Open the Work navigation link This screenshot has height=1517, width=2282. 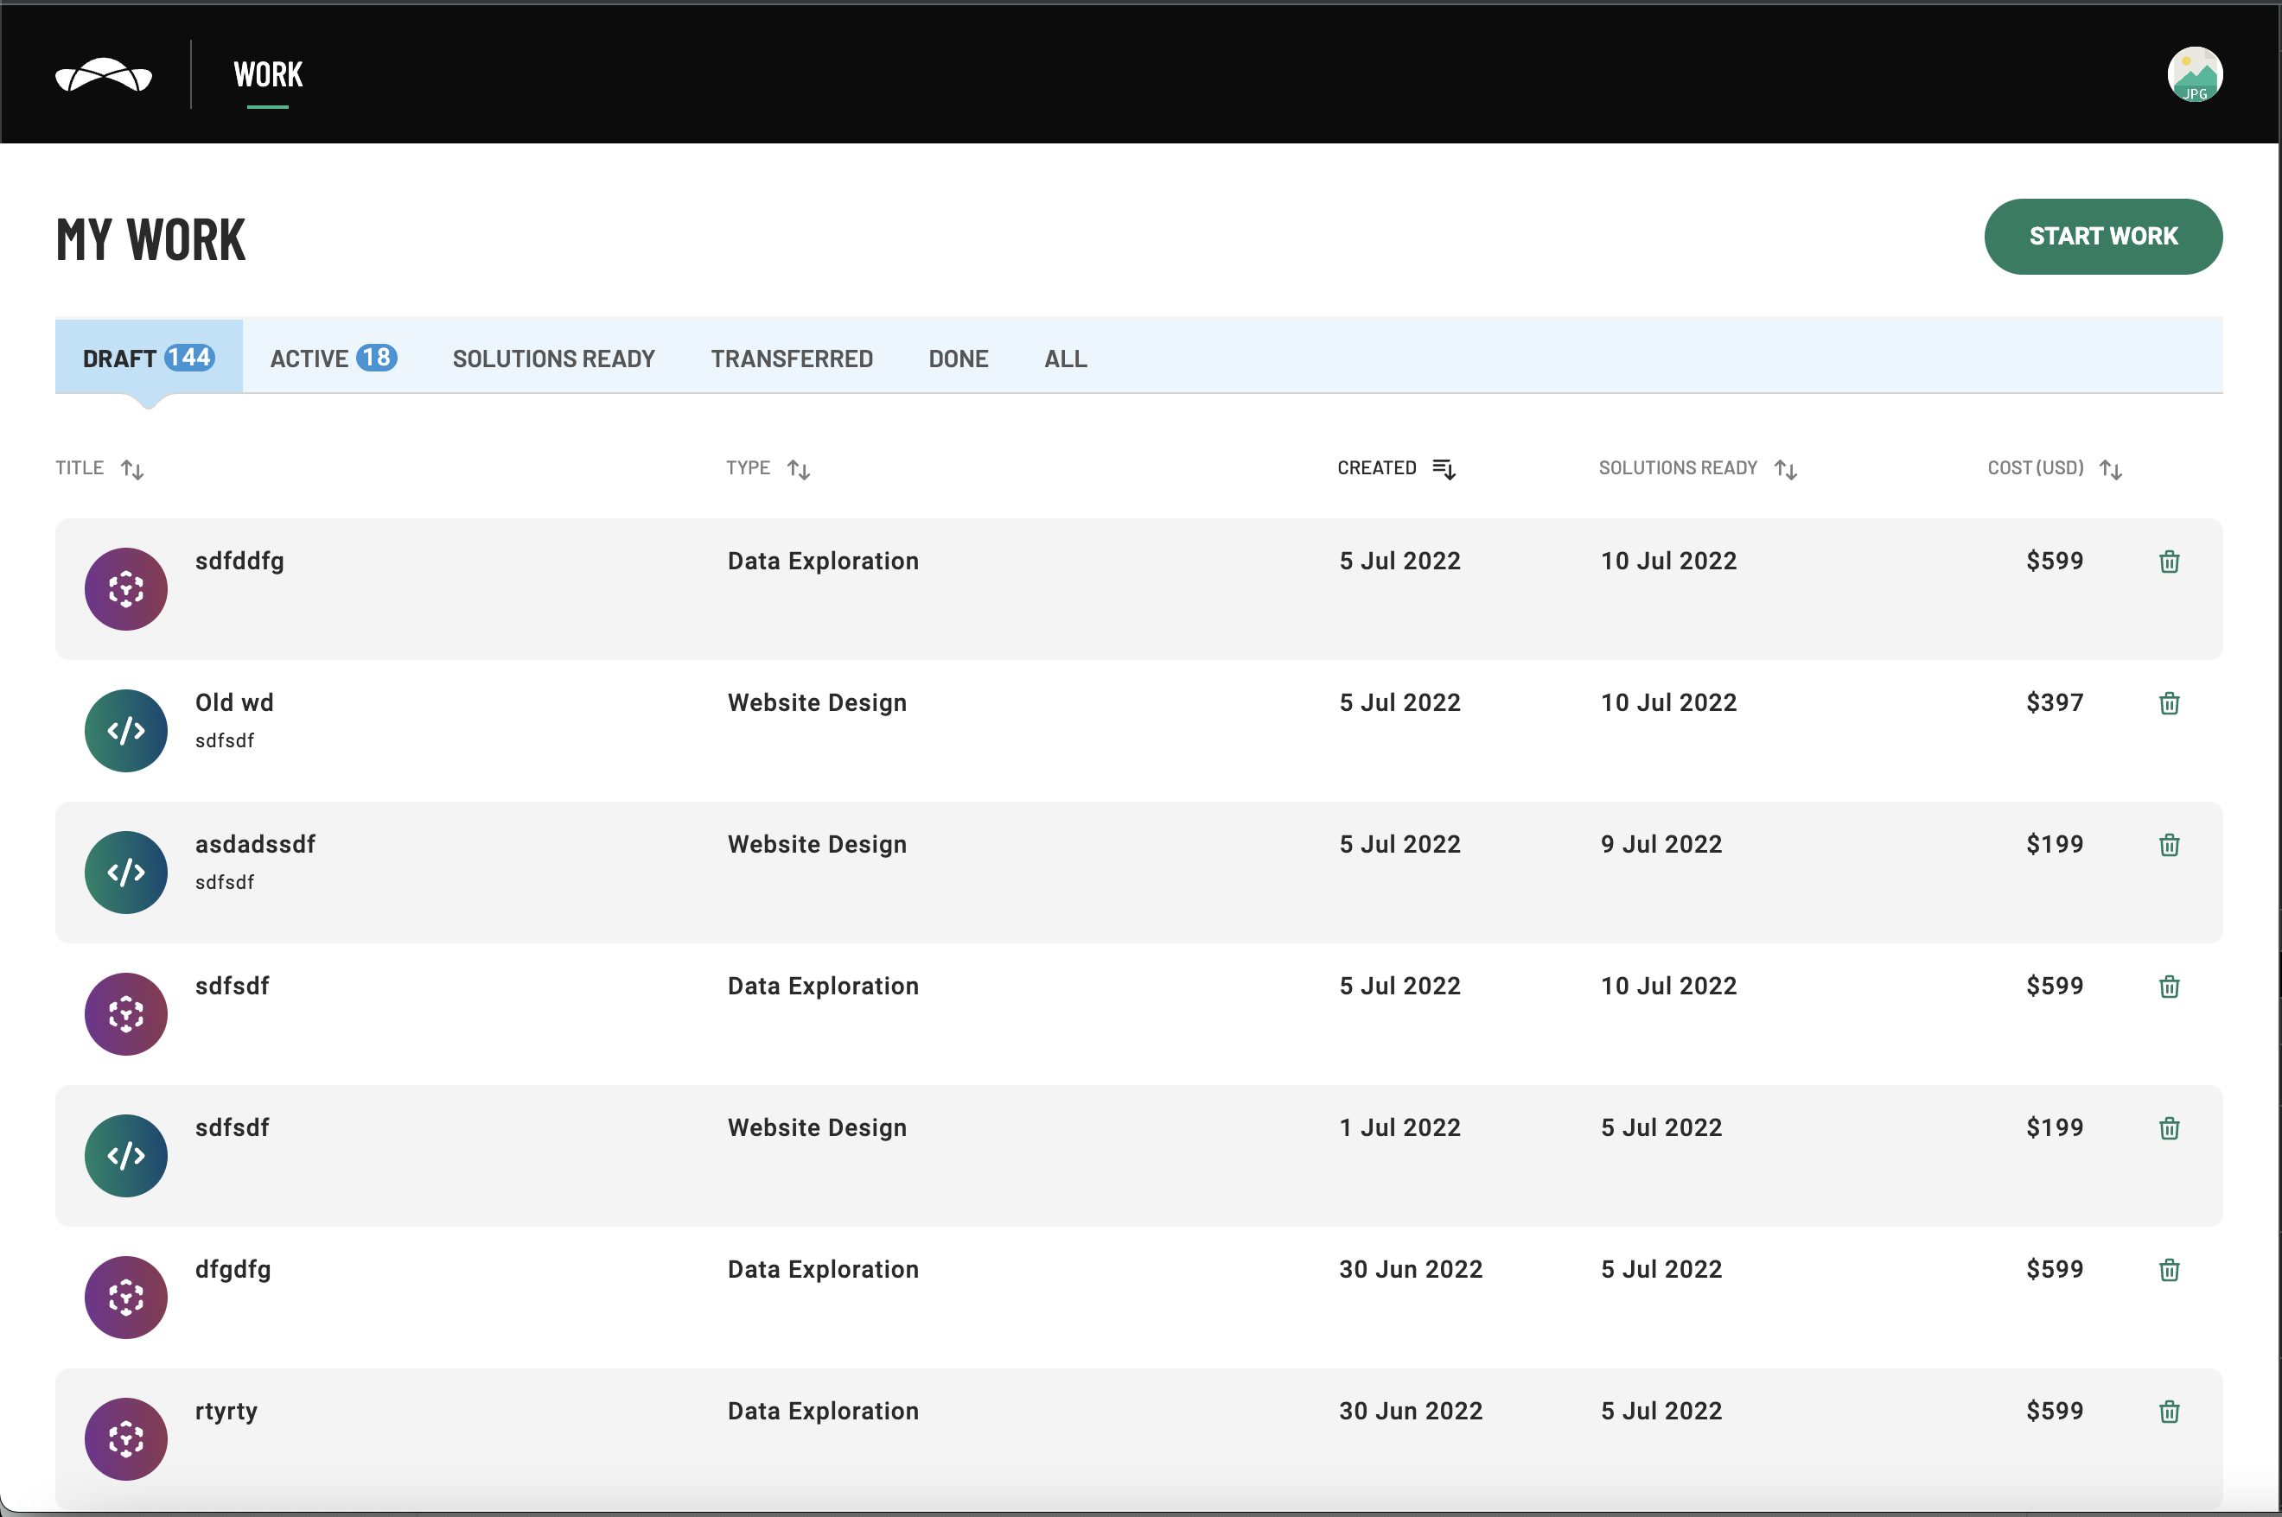(268, 74)
